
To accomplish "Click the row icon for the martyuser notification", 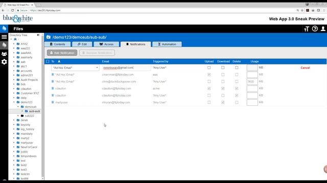I will click(x=53, y=102).
